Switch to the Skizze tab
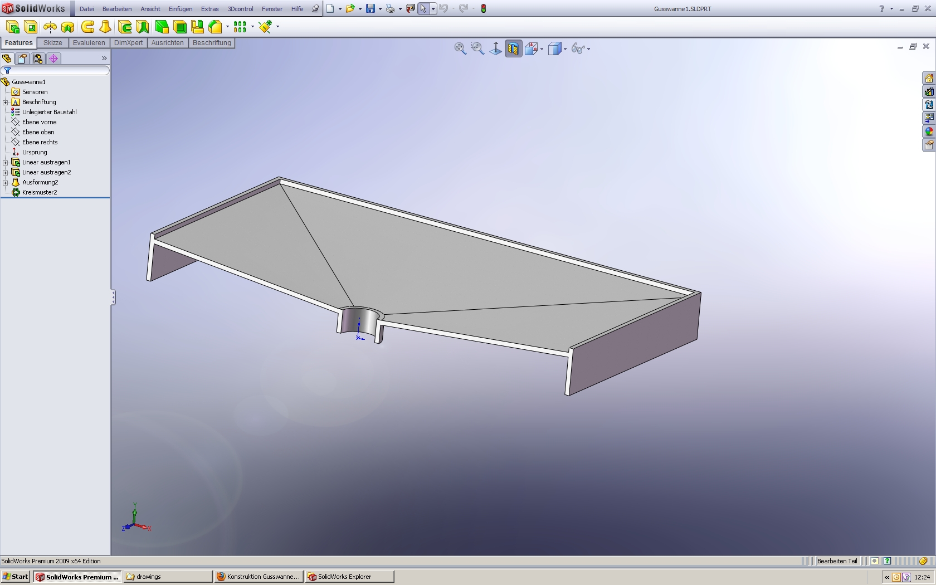The image size is (936, 585). (x=53, y=43)
